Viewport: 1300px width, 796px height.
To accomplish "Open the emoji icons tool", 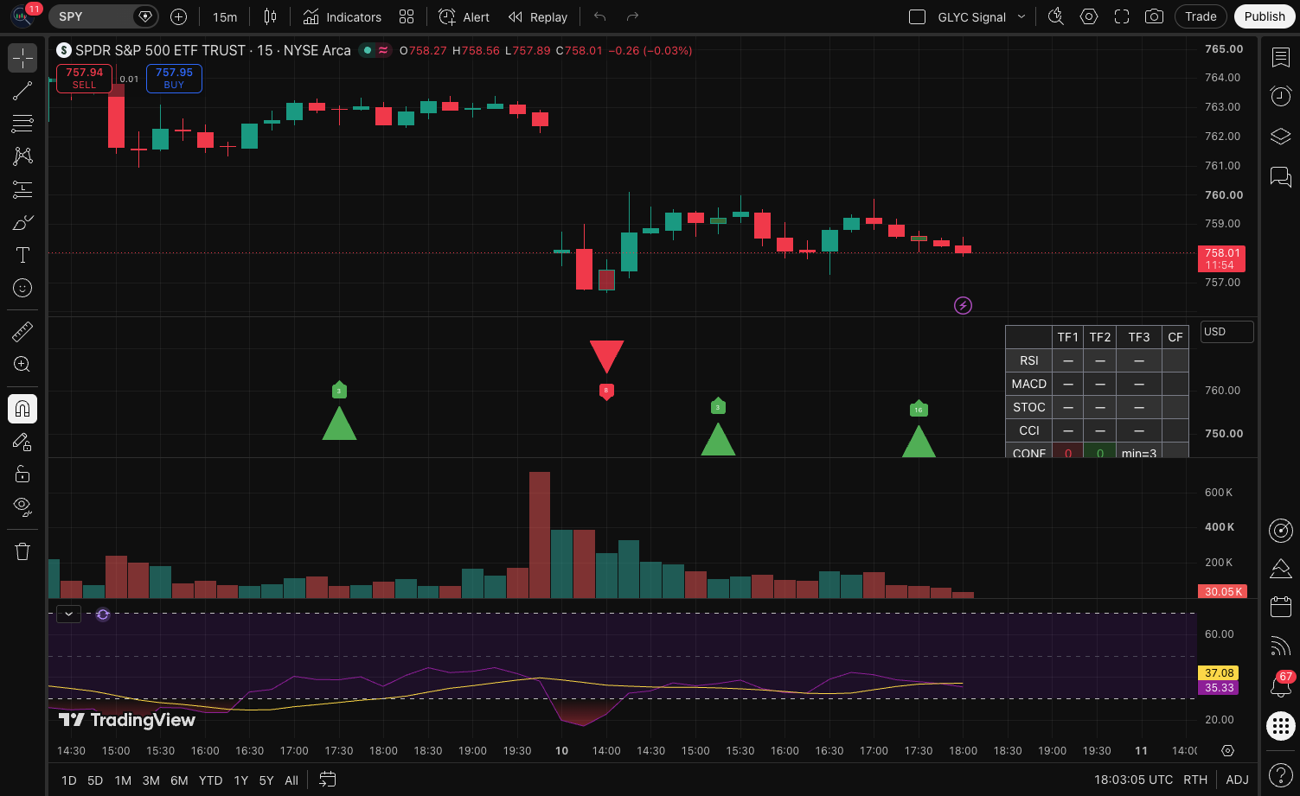I will (22, 288).
